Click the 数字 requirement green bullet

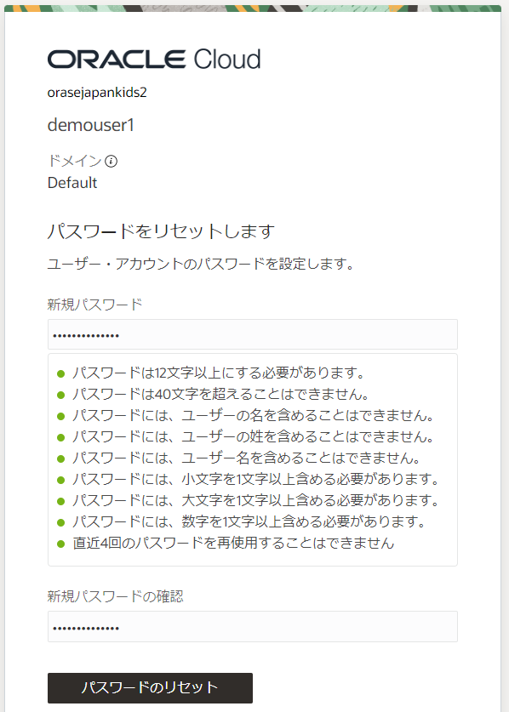(x=61, y=522)
